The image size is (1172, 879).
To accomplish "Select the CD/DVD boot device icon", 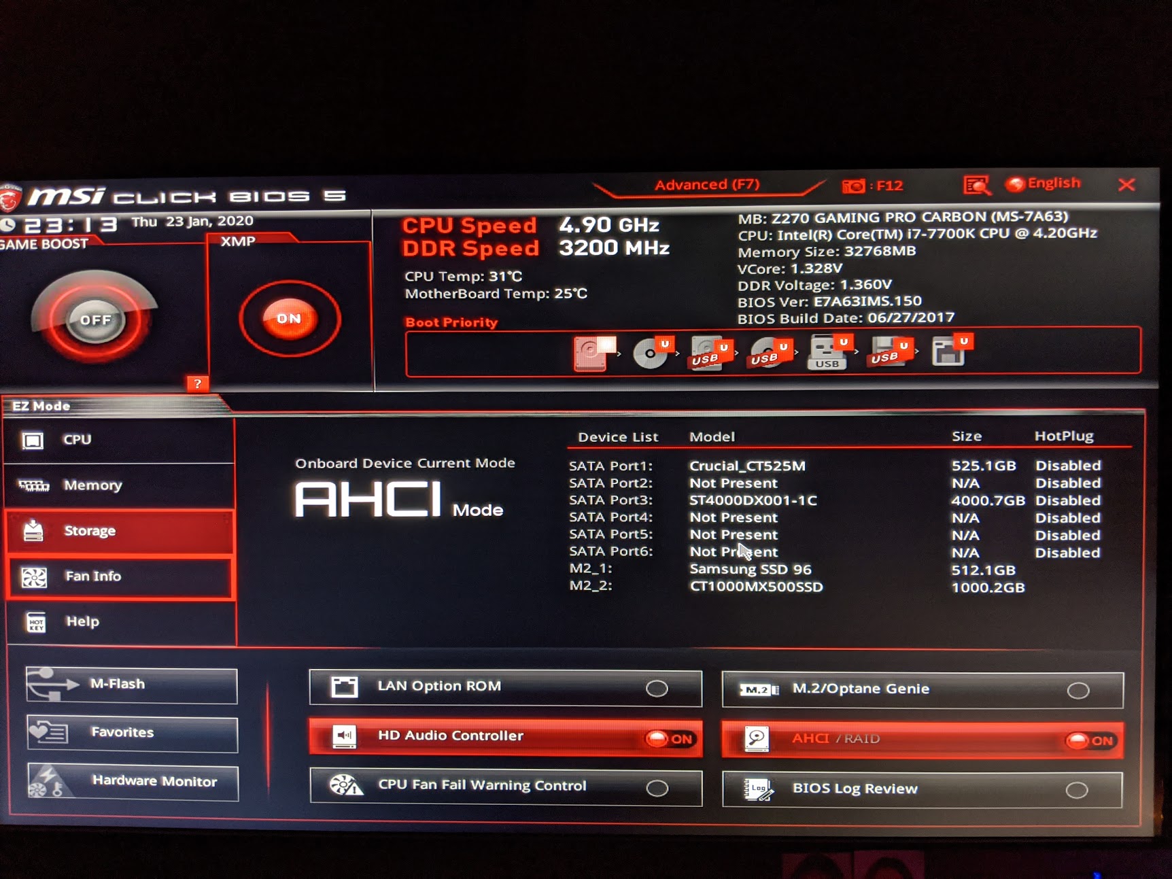I will (x=652, y=352).
